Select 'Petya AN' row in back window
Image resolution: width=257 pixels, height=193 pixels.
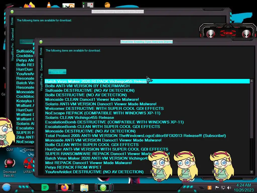pos(25,60)
